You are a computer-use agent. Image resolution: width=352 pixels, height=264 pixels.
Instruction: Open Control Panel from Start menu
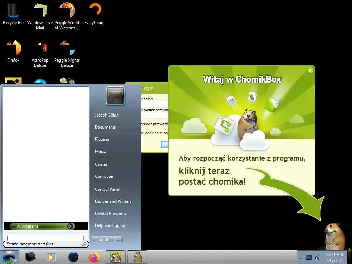click(107, 189)
